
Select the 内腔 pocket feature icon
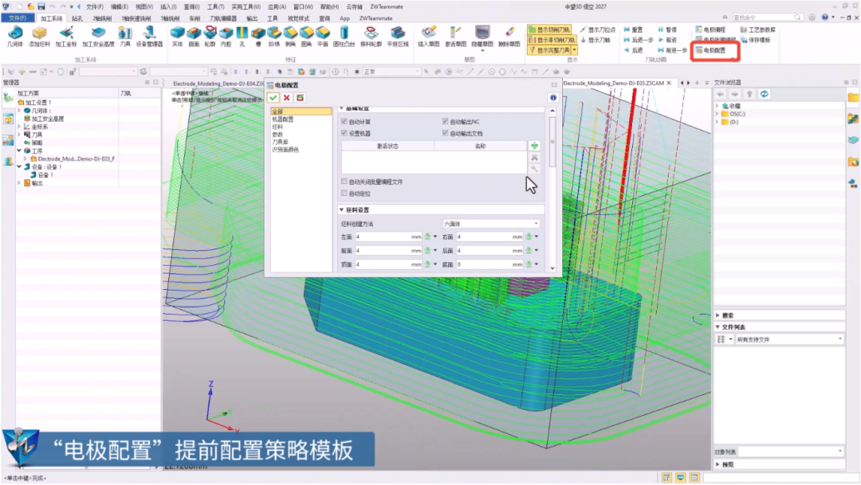point(226,36)
